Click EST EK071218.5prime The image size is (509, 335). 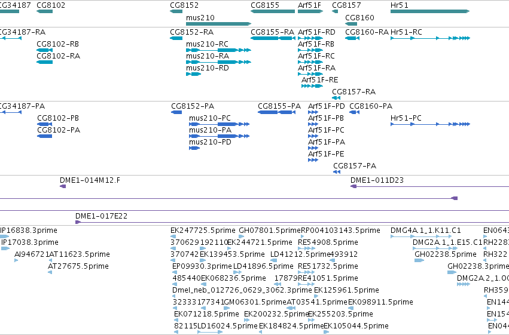tap(206, 314)
